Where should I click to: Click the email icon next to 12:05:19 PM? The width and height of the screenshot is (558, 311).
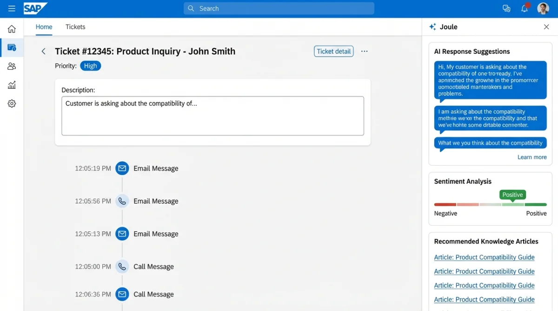tap(122, 168)
